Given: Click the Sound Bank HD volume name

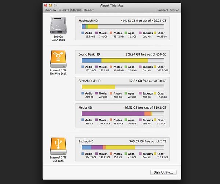Looking at the screenshot, I should [x=89, y=54].
